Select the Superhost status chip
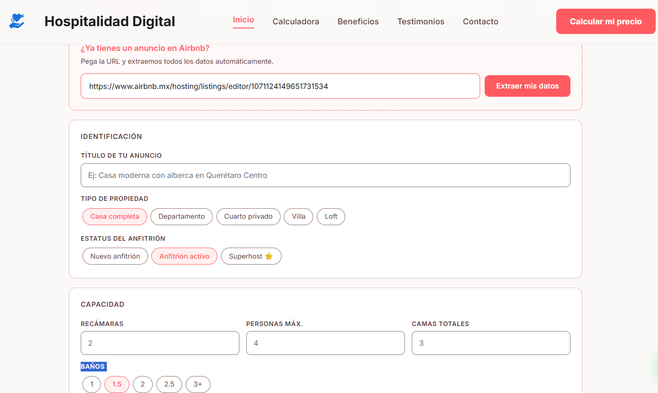This screenshot has height=393, width=658. click(x=251, y=256)
